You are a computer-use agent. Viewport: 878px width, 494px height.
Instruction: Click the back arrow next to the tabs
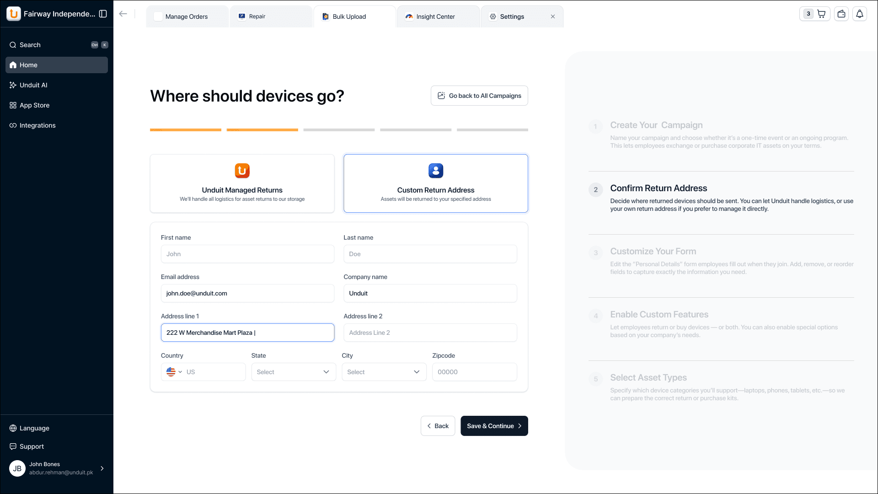123,14
